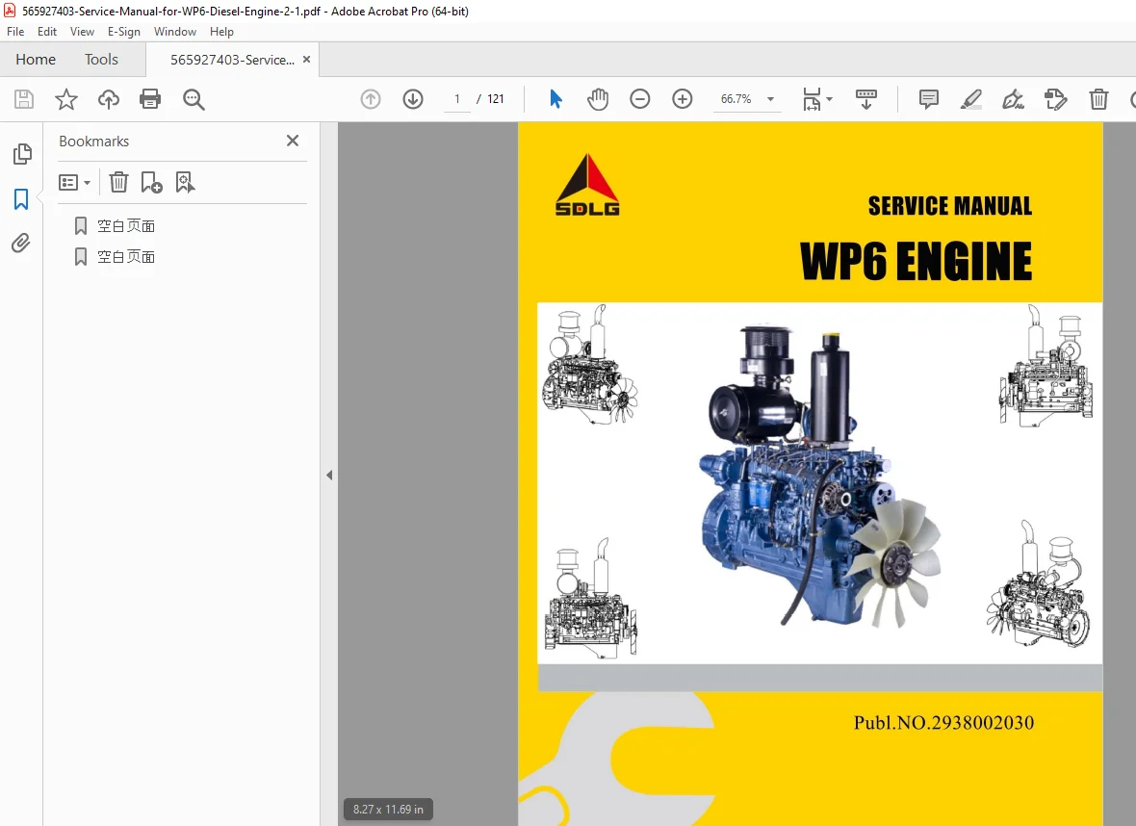This screenshot has width=1136, height=826.
Task: Delete selected bookmark in Bookmarks panel
Action: point(118,183)
